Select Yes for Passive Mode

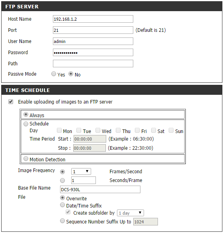click(x=54, y=74)
